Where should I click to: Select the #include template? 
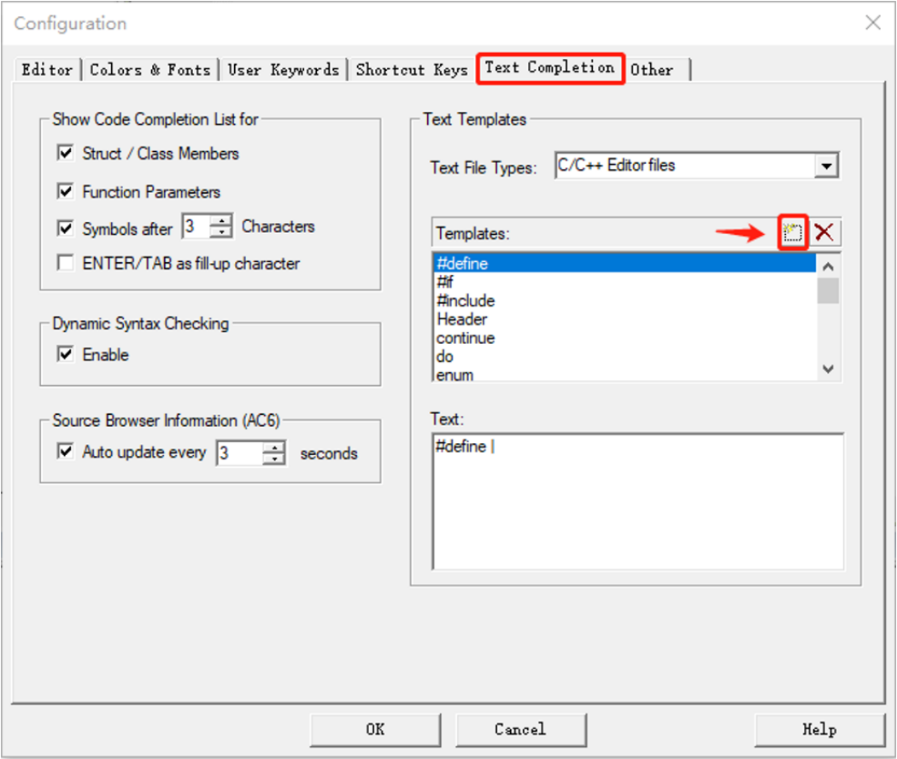pyautogui.click(x=466, y=301)
